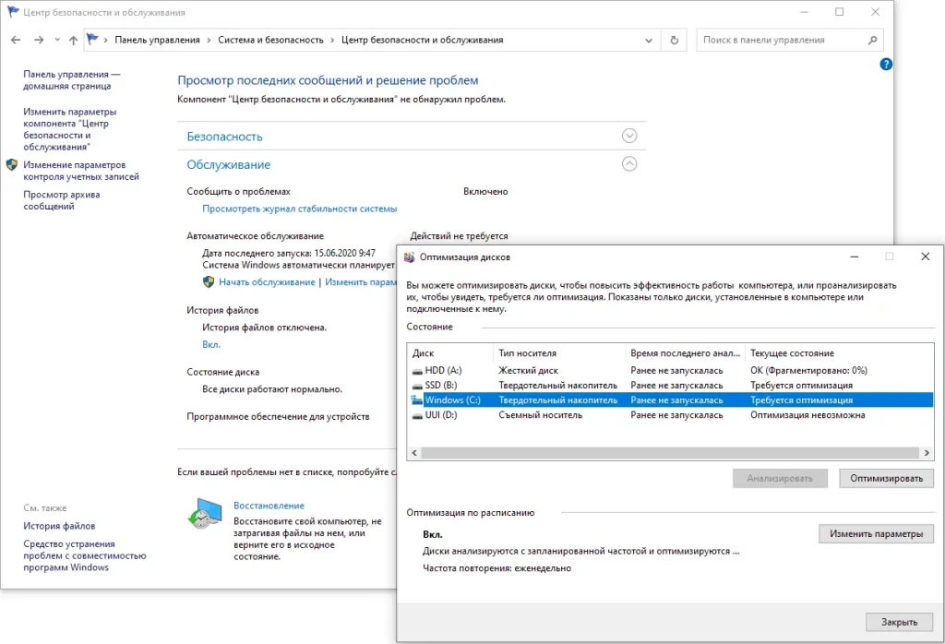The height and width of the screenshot is (644, 945).
Task: Click Включено status text
Action: (x=485, y=192)
